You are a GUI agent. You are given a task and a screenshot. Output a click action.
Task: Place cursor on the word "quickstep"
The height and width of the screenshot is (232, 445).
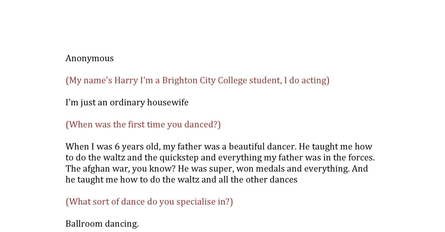(x=179, y=158)
